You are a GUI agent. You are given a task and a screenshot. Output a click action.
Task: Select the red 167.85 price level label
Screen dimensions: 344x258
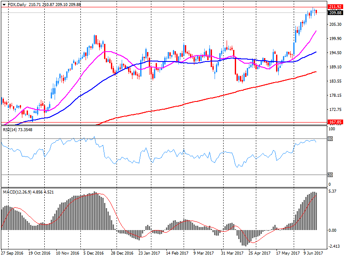[335, 122]
